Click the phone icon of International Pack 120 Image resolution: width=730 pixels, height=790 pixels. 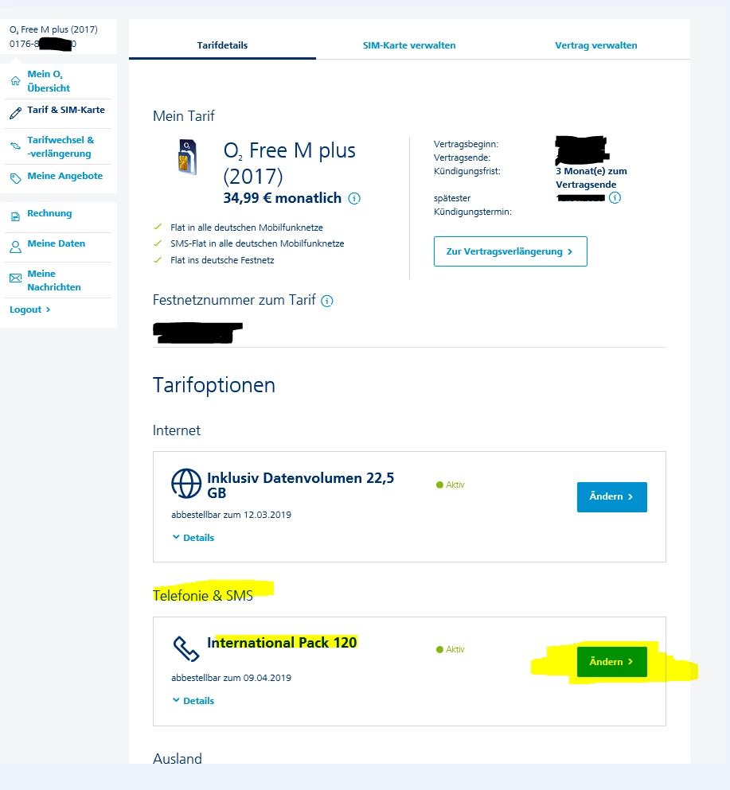[x=186, y=648]
